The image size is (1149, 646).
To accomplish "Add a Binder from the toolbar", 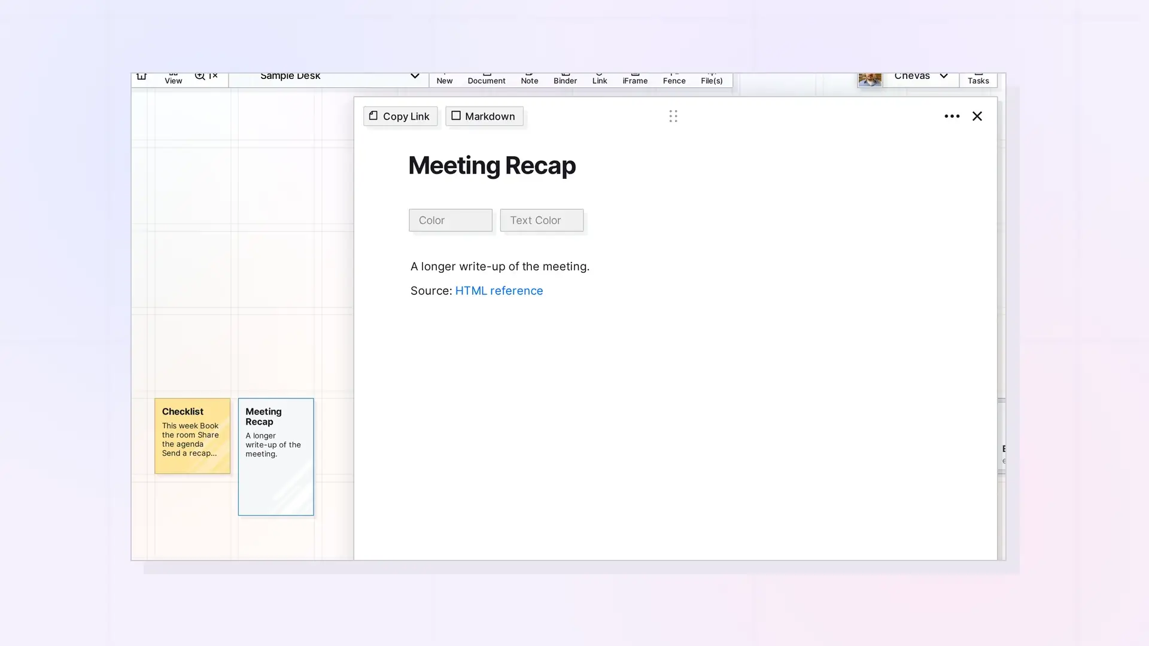I will (565, 80).
